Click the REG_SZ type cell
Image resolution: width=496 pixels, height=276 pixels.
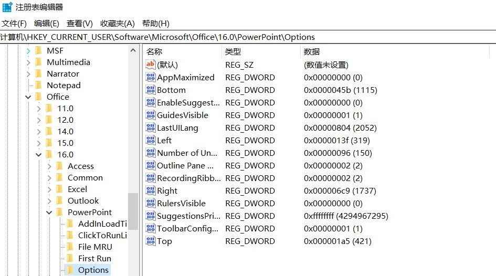[239, 65]
